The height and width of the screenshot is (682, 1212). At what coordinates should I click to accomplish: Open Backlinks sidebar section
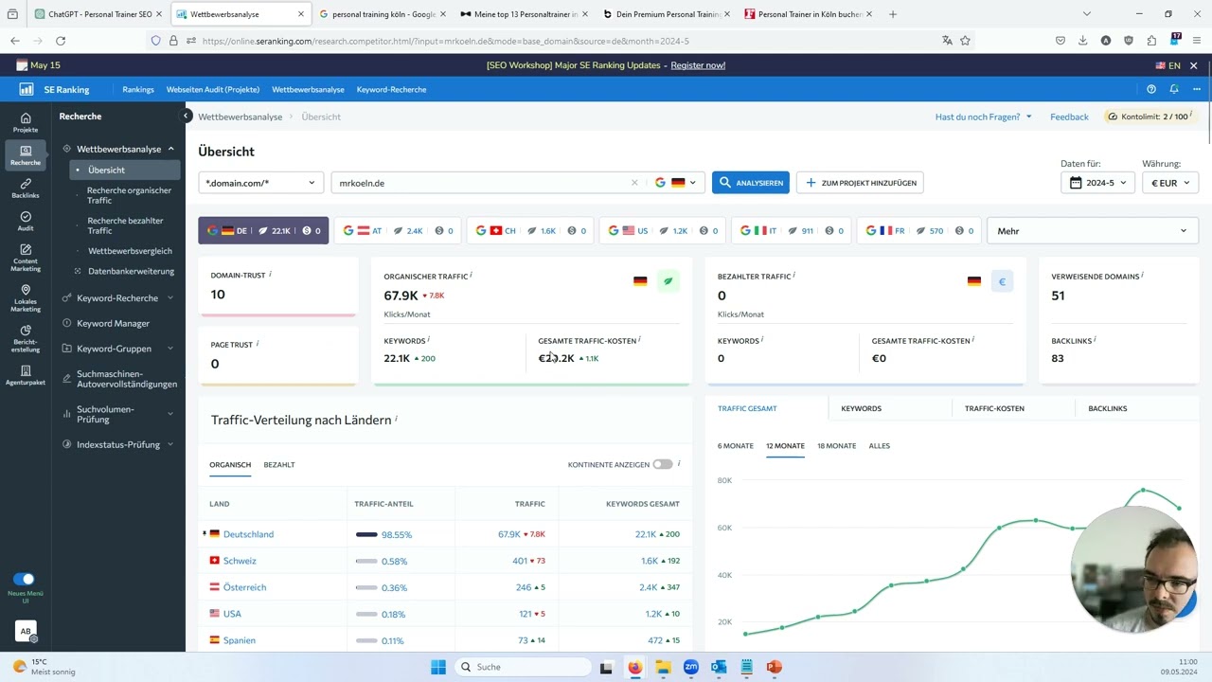point(26,188)
